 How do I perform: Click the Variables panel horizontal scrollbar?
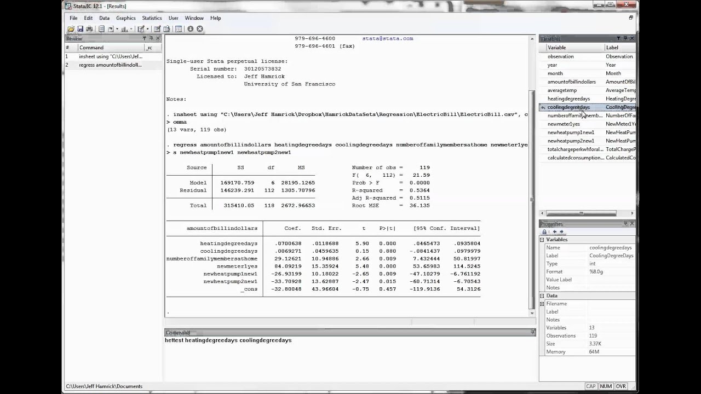click(x=588, y=213)
